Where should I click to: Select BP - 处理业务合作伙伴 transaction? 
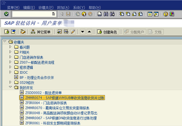[37, 78]
